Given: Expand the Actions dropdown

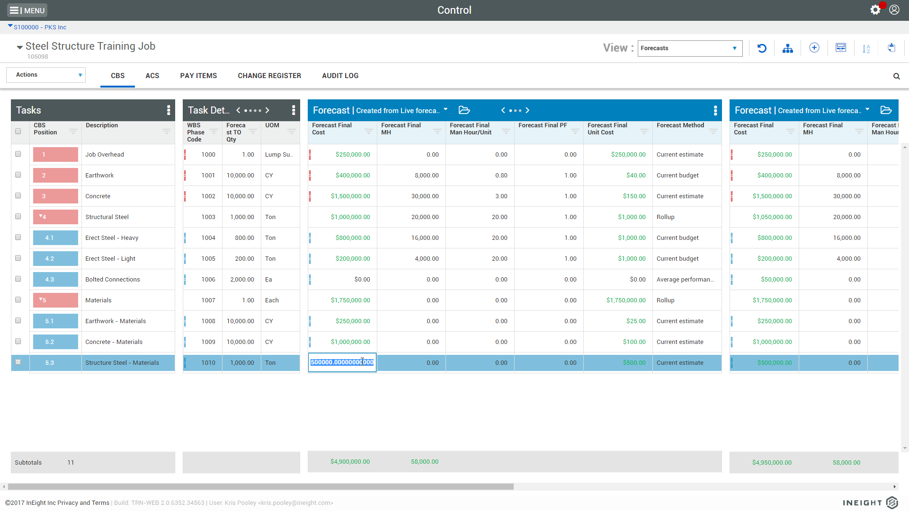Looking at the screenshot, I should 46,75.
